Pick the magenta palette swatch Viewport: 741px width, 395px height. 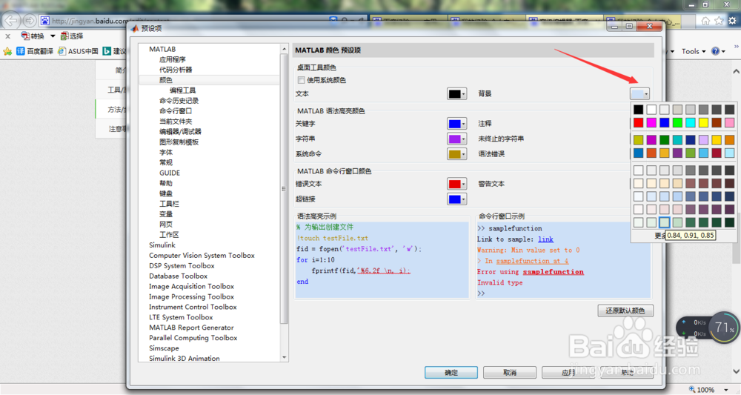pyautogui.click(x=651, y=123)
